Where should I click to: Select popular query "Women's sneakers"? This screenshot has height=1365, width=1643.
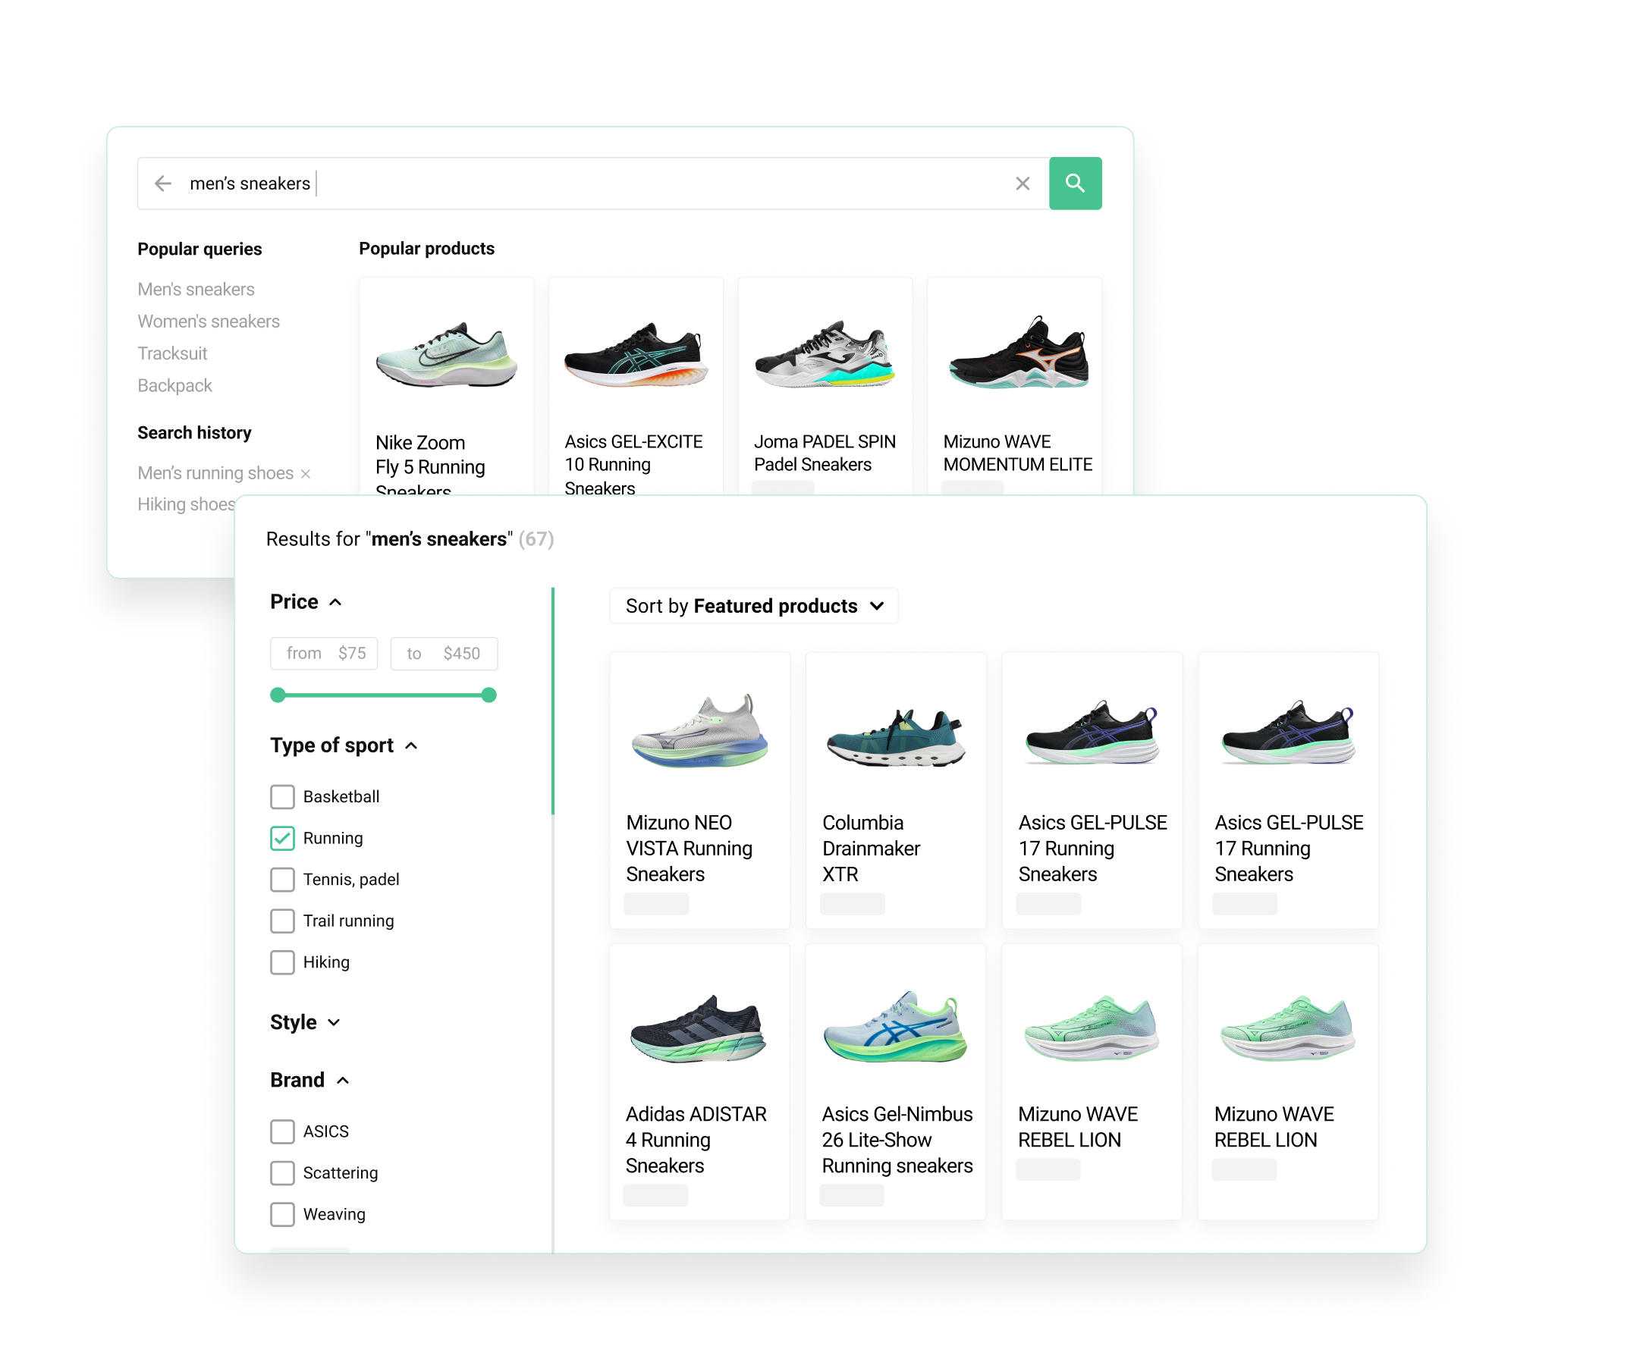coord(209,322)
